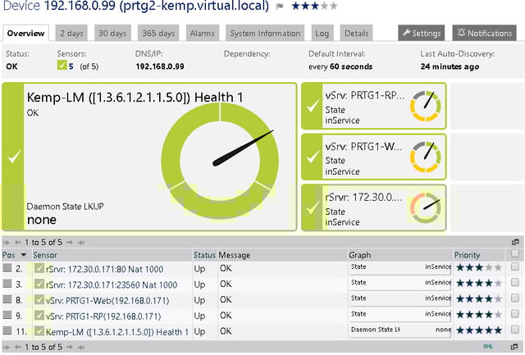Set priority stars for vSrv PRTG1-Web row

pos(479,298)
